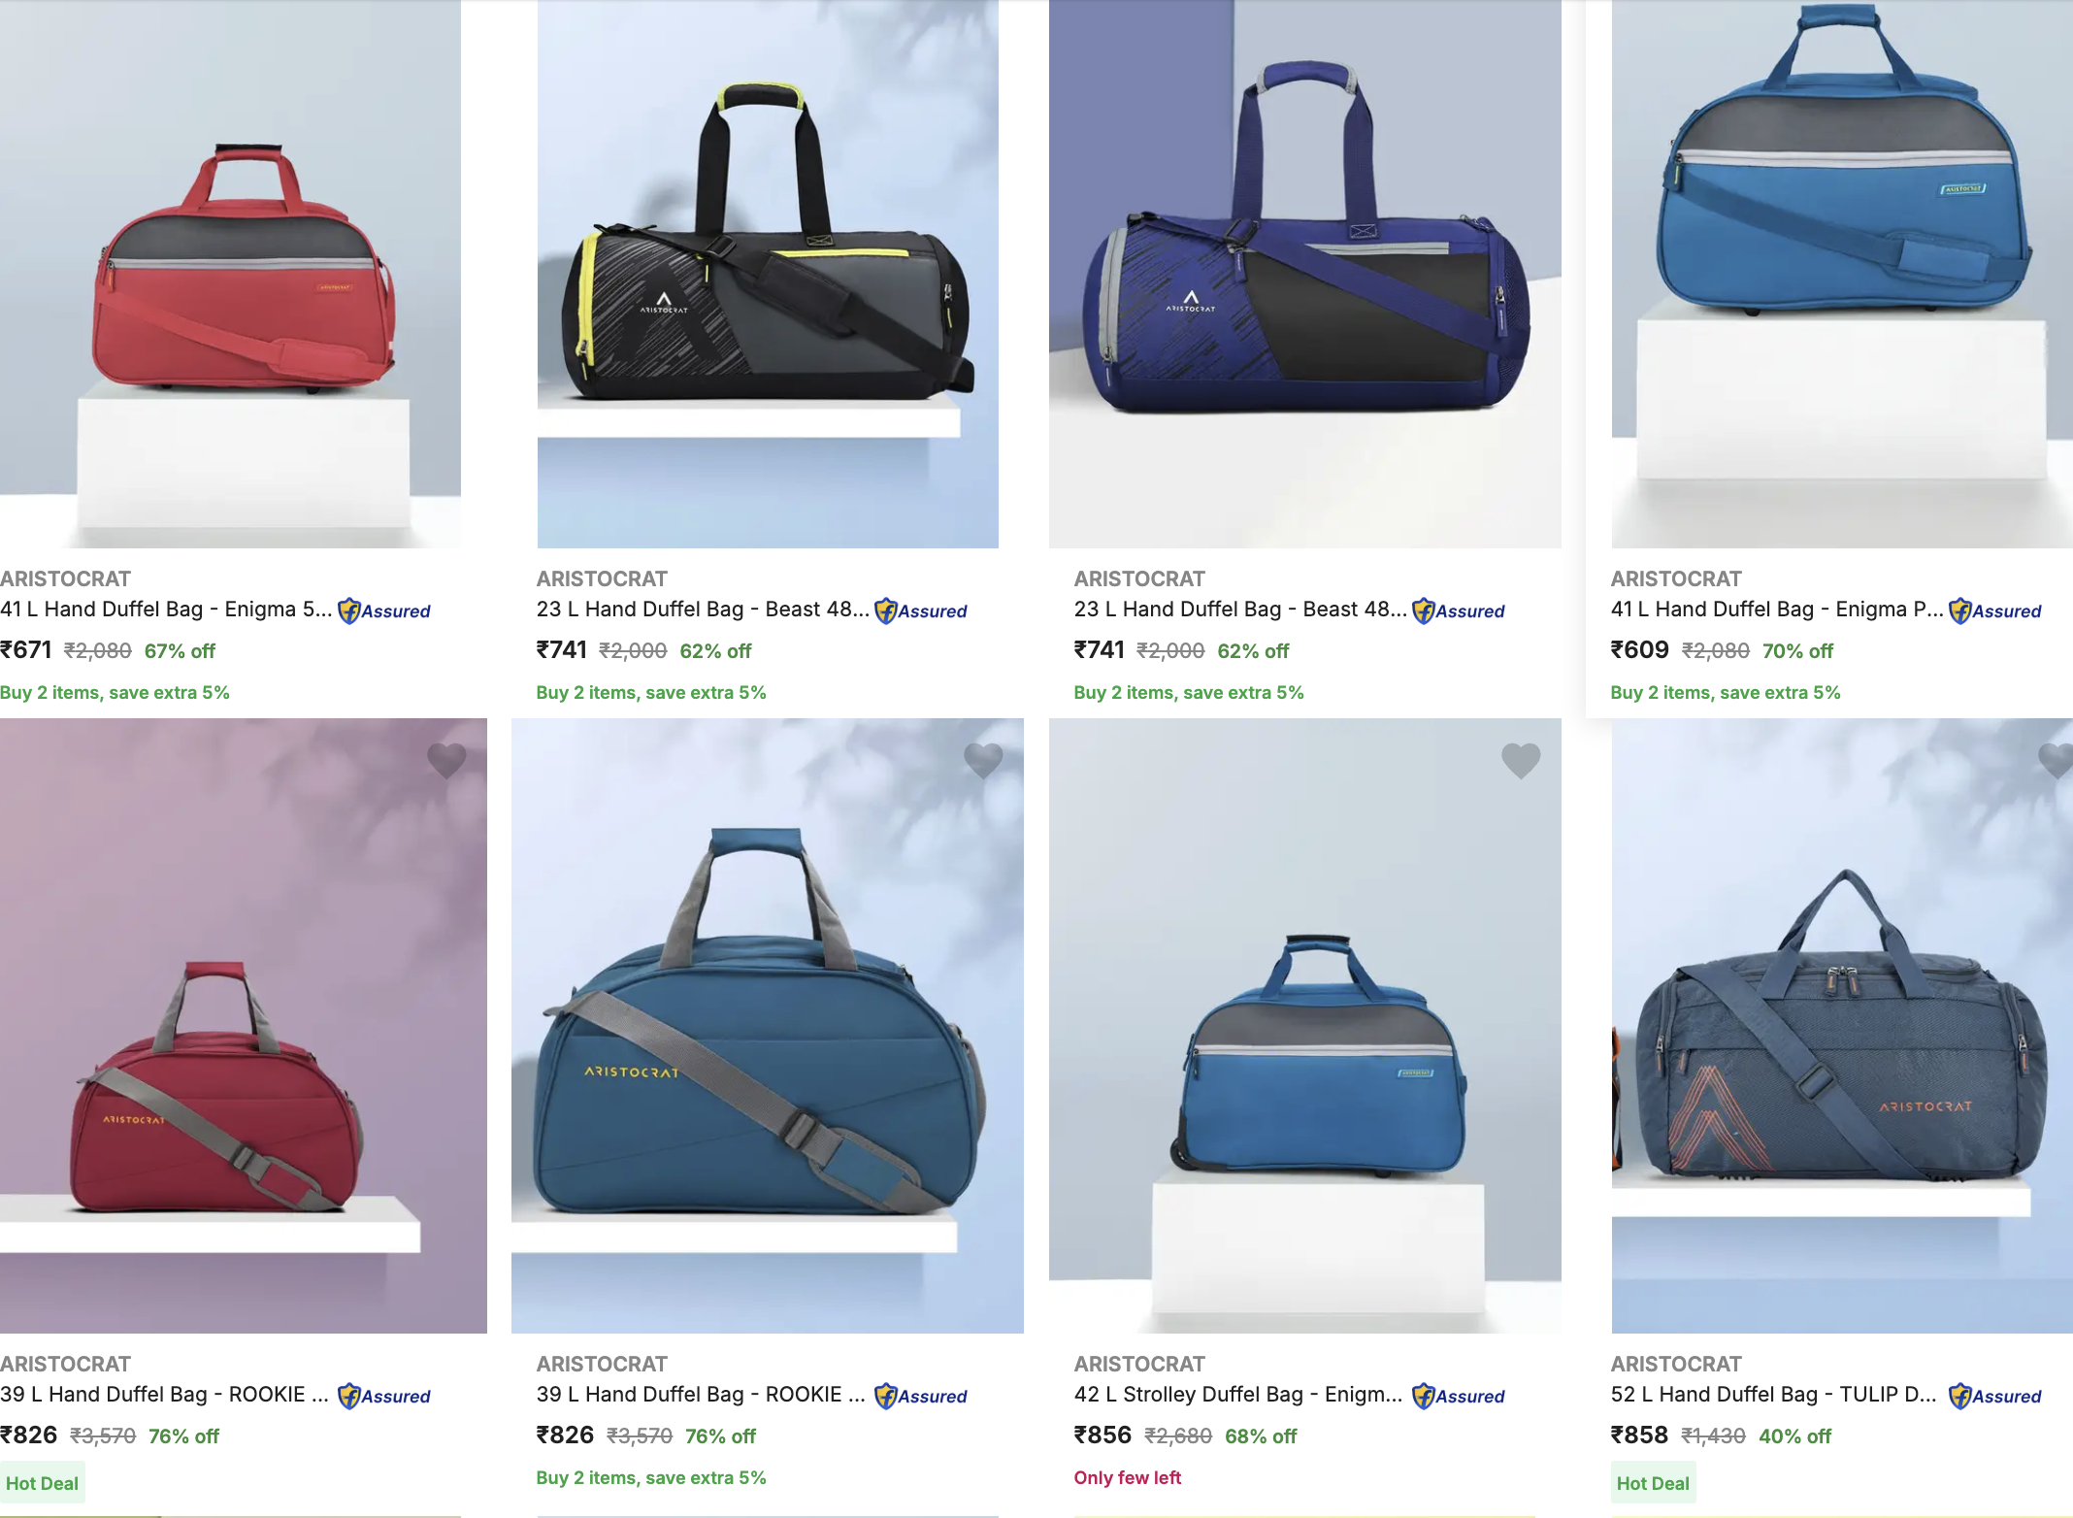The image size is (2073, 1518).
Task: Click Hot Deal tag under red ROOKIE bag
Action: pos(42,1483)
